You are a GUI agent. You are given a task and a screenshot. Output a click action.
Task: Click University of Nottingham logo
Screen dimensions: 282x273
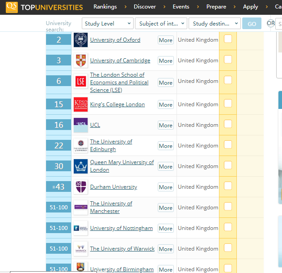coord(81,228)
